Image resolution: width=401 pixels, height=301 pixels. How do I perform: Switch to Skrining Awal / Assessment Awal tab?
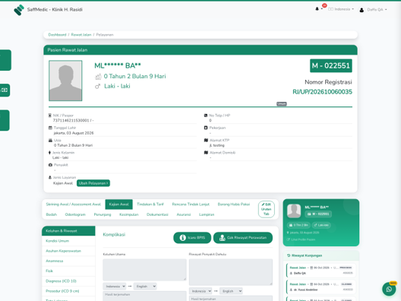(x=74, y=204)
